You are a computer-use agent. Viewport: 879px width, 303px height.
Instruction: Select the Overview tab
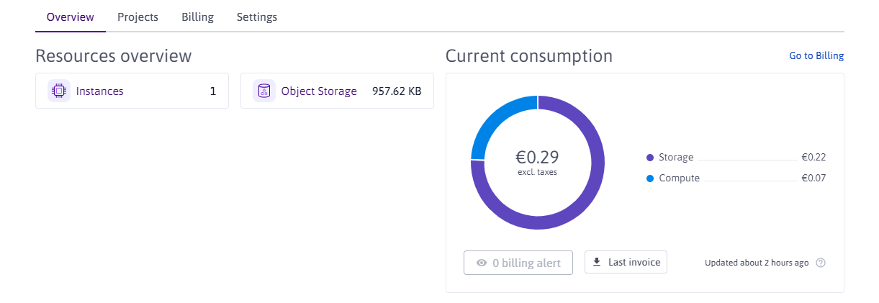coord(71,17)
